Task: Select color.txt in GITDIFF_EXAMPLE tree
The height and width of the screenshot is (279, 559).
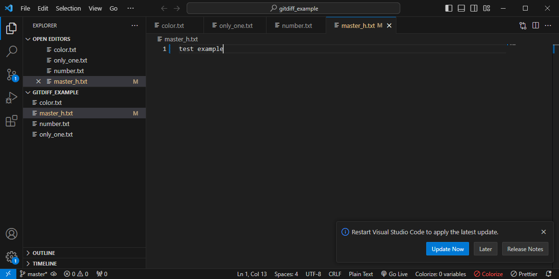Action: (84, 102)
